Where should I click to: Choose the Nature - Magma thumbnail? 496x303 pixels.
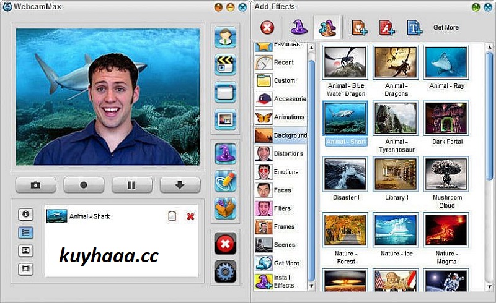pos(446,230)
